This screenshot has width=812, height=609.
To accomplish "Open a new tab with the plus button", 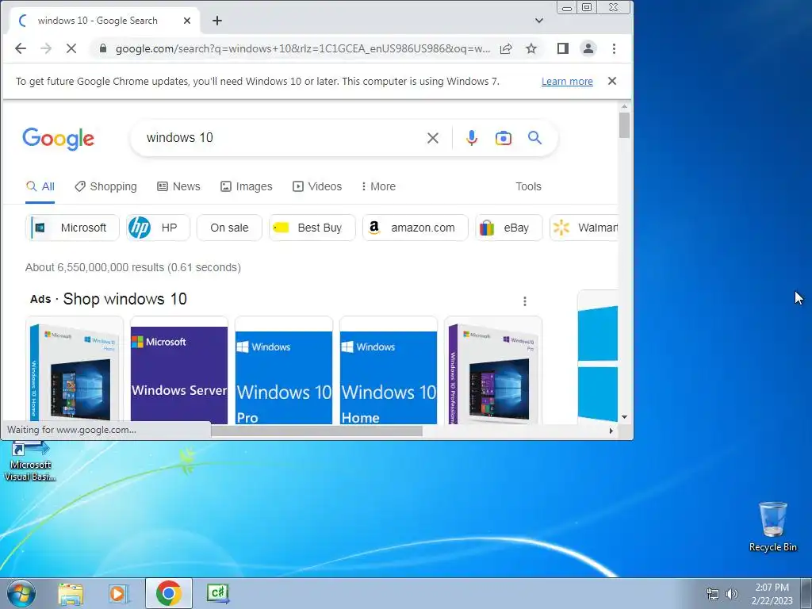I will tap(217, 21).
